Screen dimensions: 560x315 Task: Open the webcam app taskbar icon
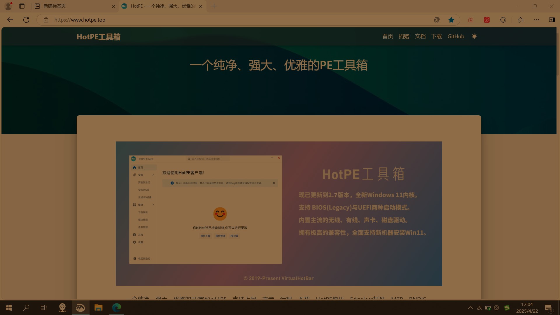[x=62, y=308]
